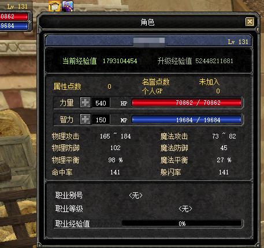Click the 职业经验值 0% progress bar

pos(182,224)
